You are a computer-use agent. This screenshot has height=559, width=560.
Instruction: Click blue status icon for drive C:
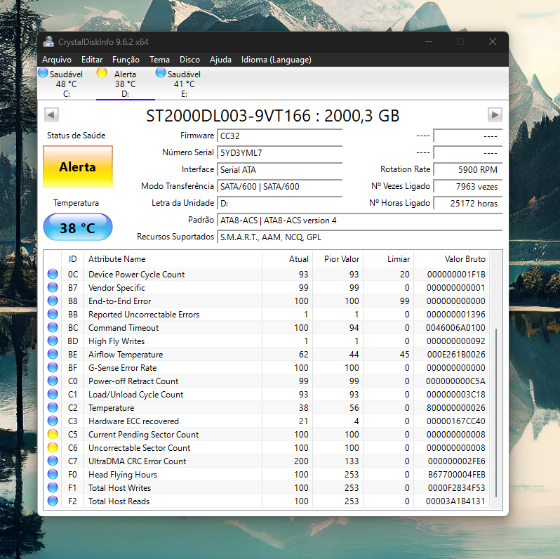coord(43,73)
